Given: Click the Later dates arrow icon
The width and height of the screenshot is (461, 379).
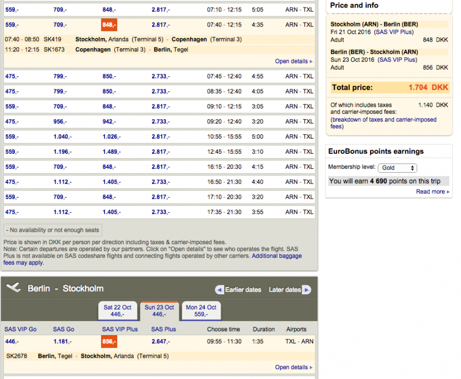Looking at the screenshot, I should 306,290.
